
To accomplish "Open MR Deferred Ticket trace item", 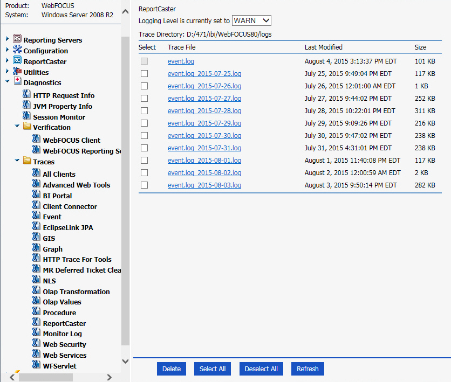I will (82, 270).
